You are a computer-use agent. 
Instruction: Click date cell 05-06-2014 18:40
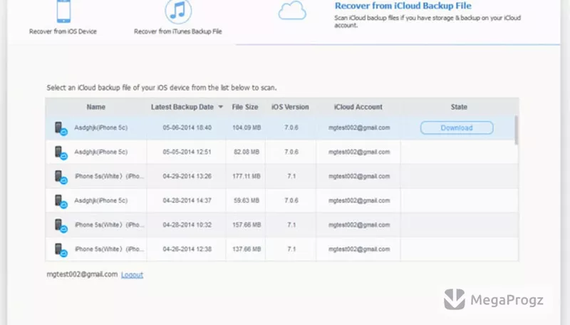pos(187,128)
